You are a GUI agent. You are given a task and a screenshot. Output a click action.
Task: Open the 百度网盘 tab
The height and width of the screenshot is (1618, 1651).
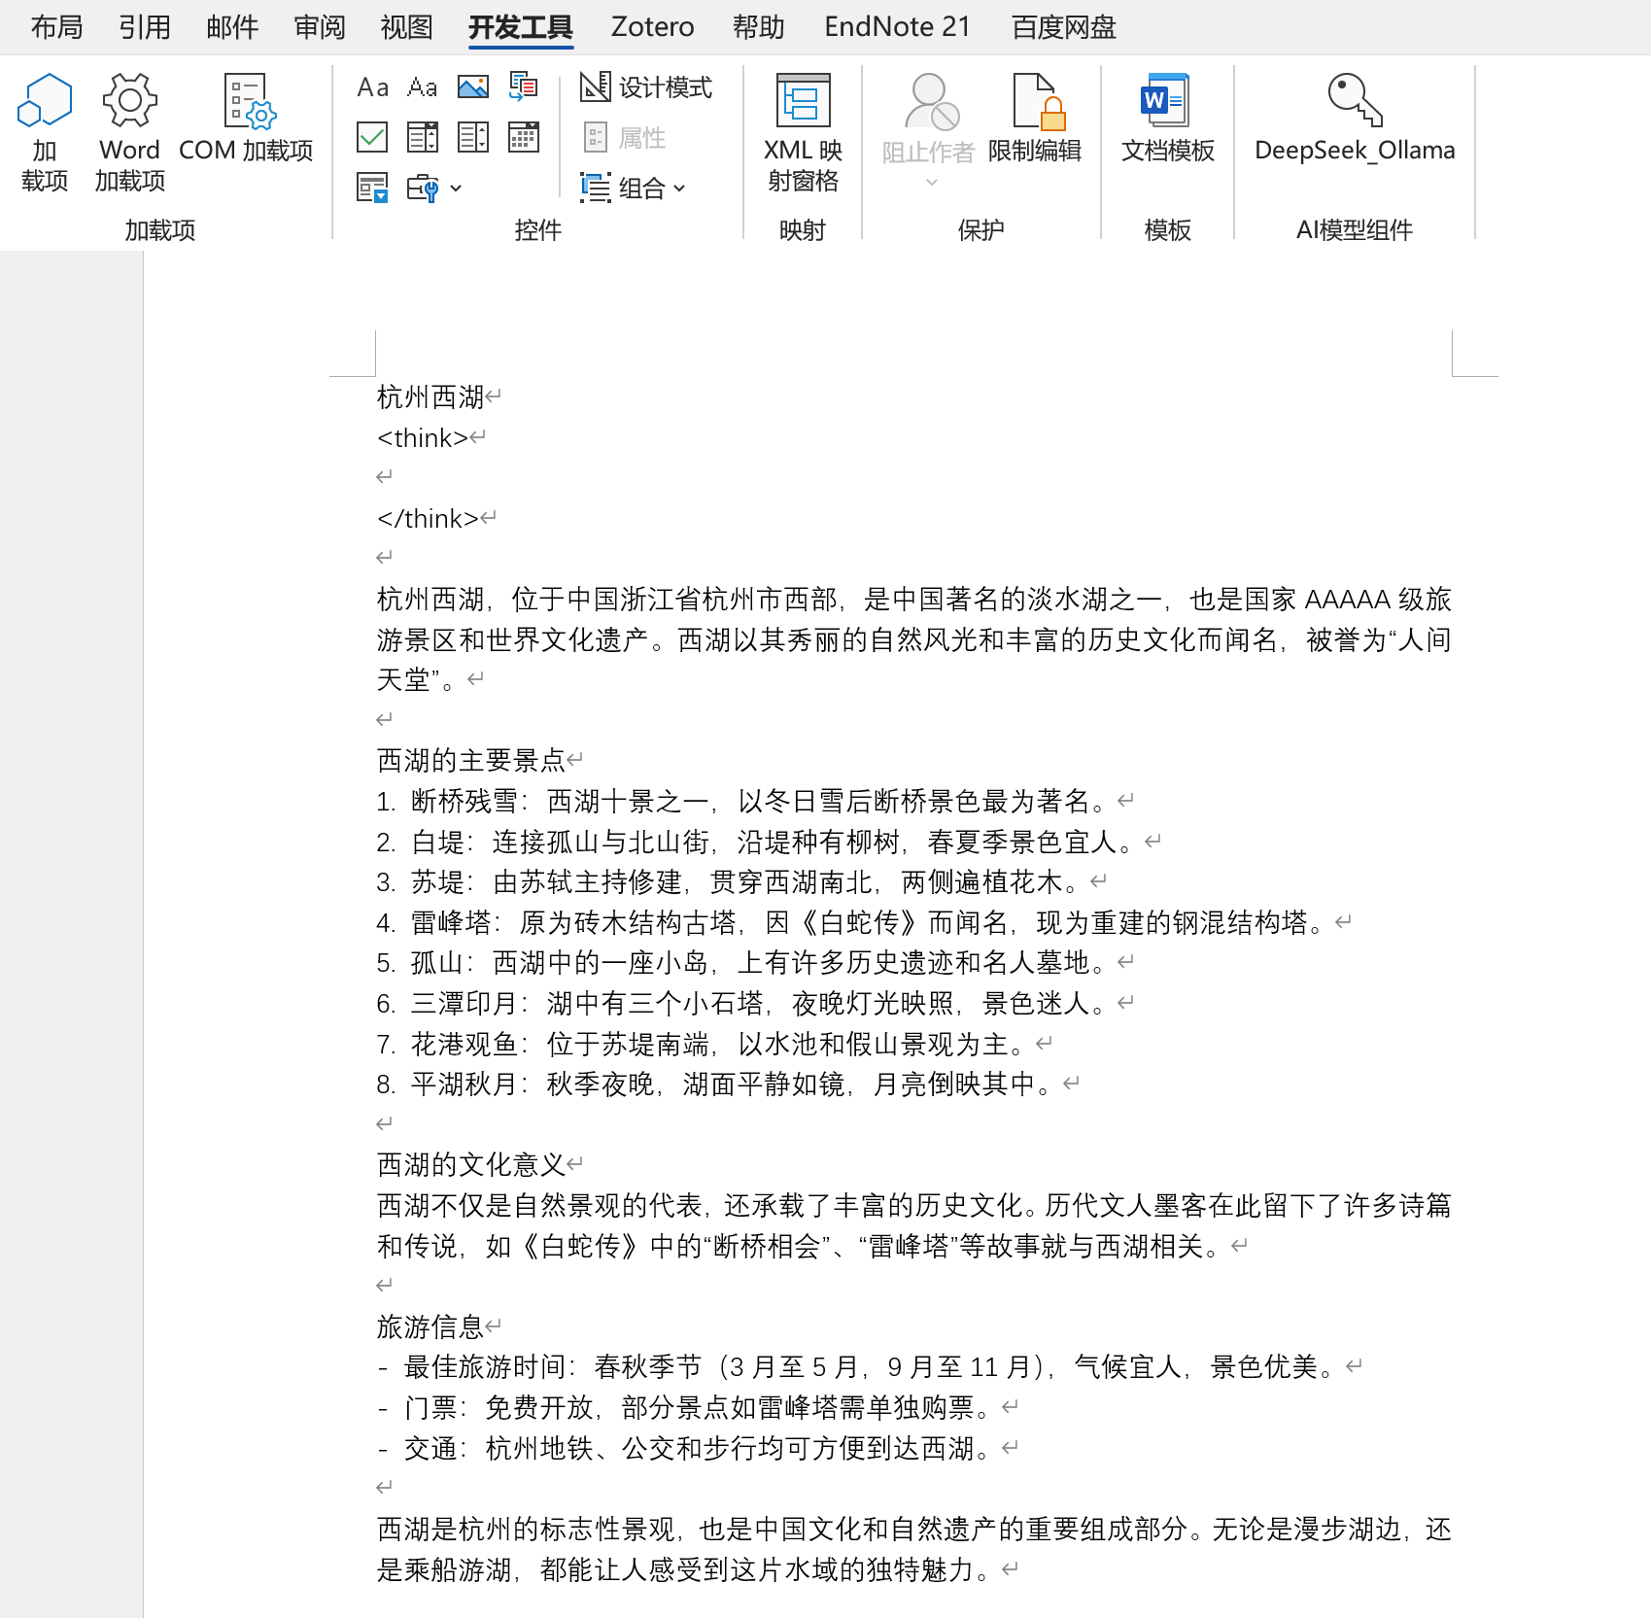click(x=1064, y=26)
